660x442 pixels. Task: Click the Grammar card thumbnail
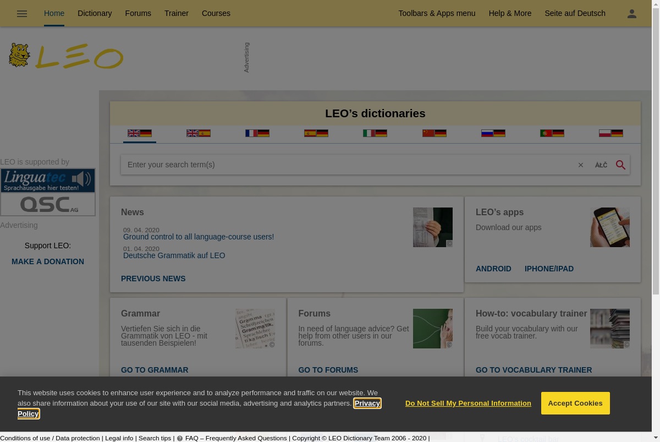point(255,329)
